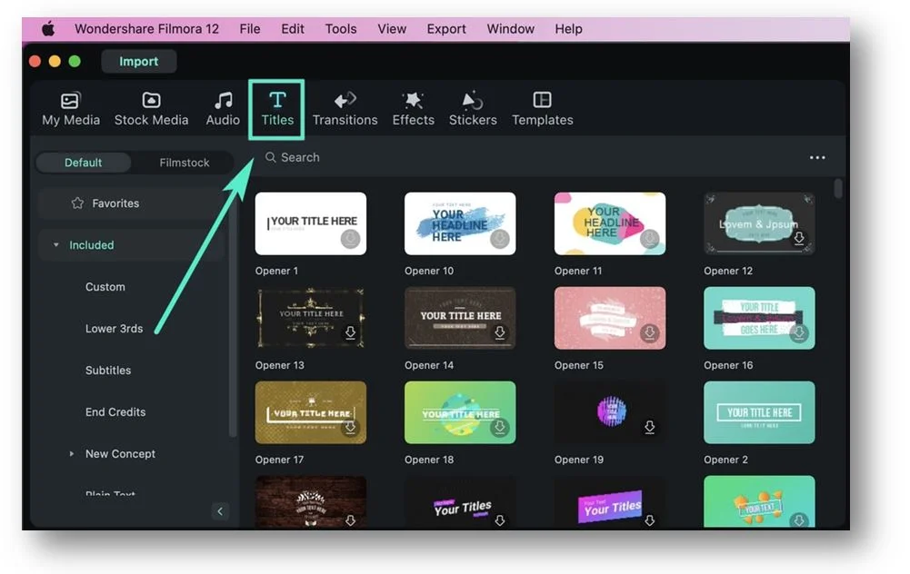Open the Tools menu
Image resolution: width=910 pixels, height=574 pixels.
pos(341,28)
